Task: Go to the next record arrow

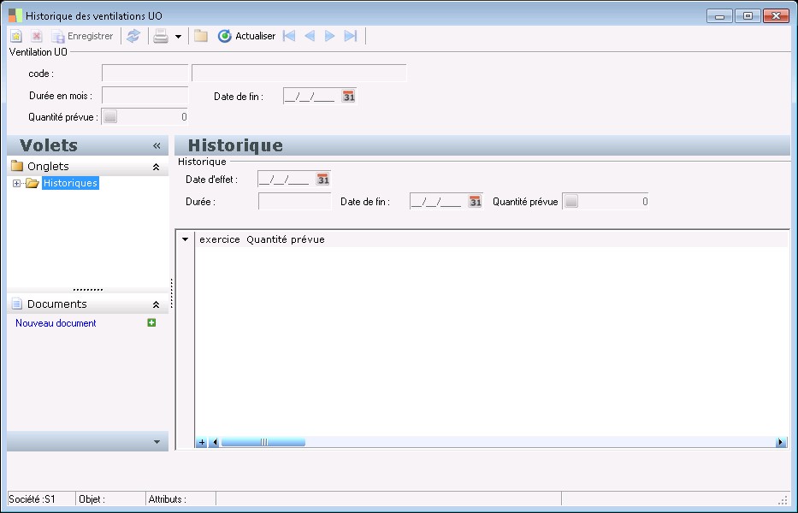Action: 330,36
